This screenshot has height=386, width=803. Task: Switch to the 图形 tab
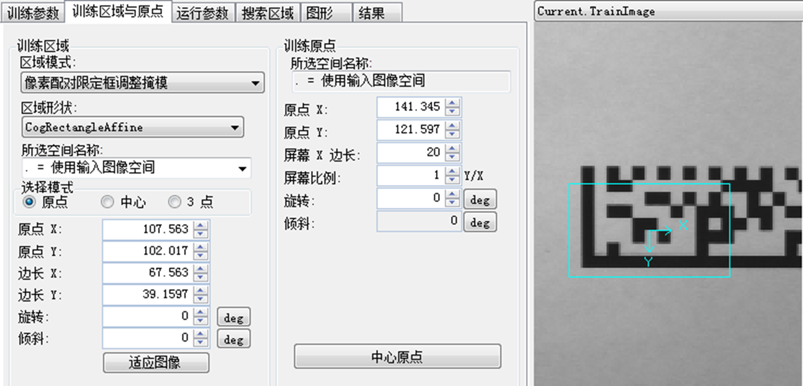pos(326,13)
